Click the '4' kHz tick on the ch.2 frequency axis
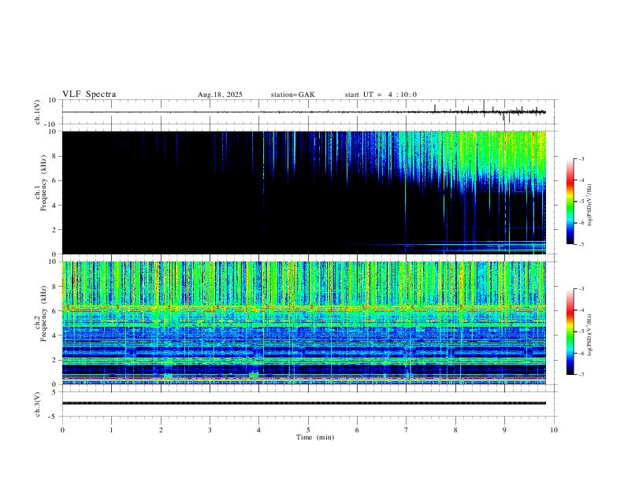The width and height of the screenshot is (624, 482). [54, 336]
